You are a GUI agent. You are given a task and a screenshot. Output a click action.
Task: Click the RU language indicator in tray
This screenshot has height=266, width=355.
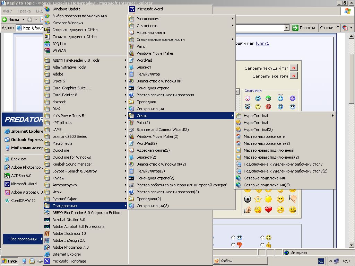pos(321,261)
